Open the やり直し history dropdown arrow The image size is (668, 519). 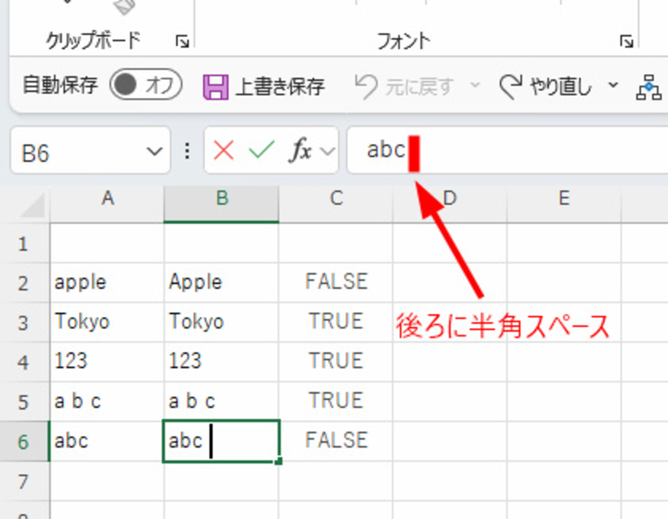pos(613,85)
